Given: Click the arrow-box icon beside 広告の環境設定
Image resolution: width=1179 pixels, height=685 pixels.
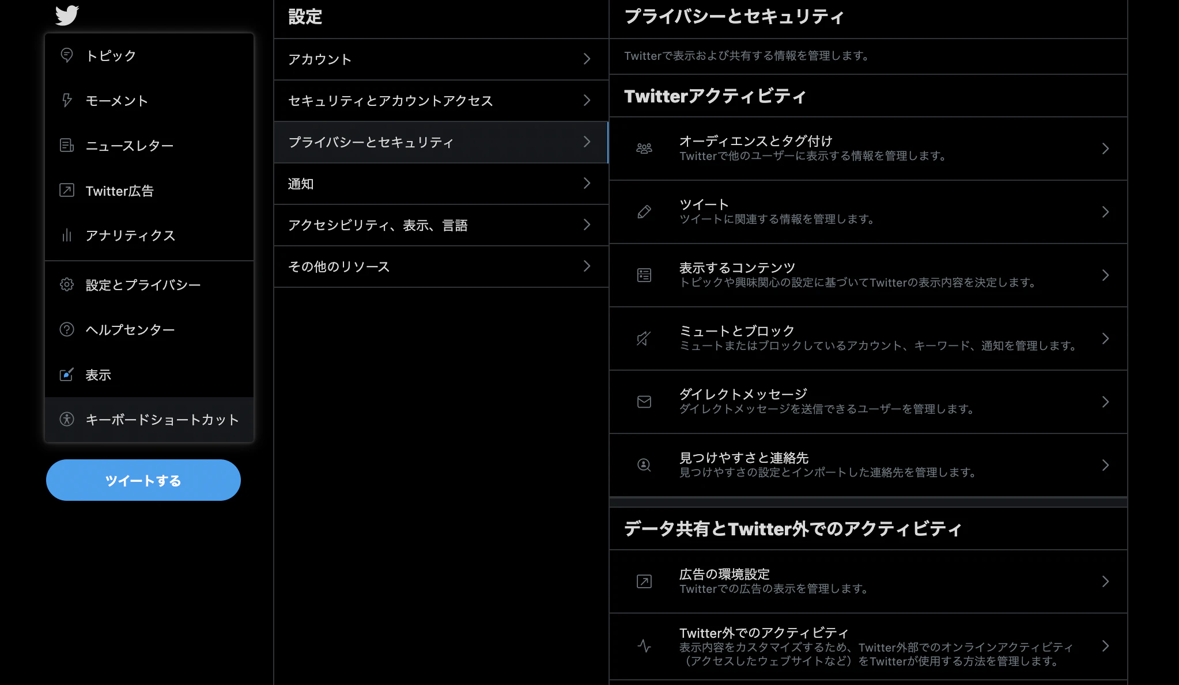Looking at the screenshot, I should coord(644,581).
